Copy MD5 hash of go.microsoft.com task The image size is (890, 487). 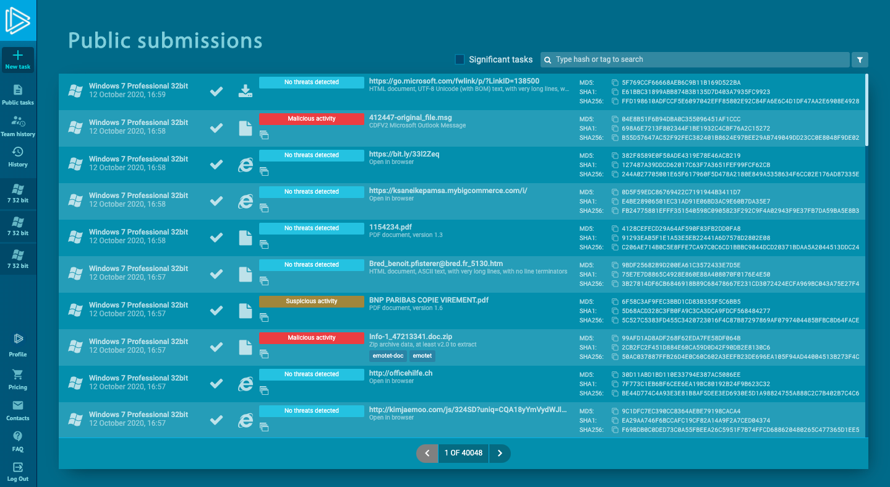click(615, 82)
